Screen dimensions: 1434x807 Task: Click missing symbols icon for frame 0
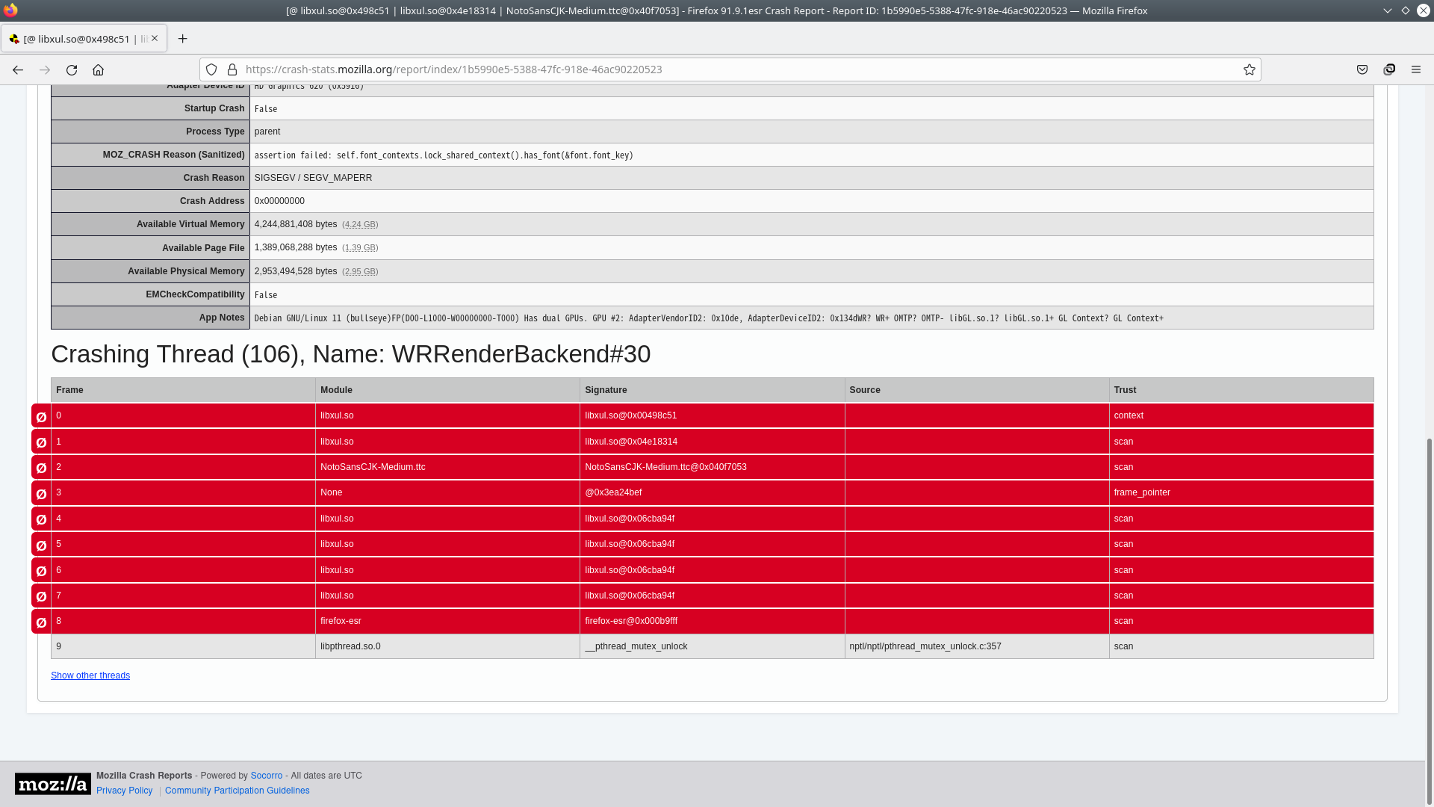(42, 417)
